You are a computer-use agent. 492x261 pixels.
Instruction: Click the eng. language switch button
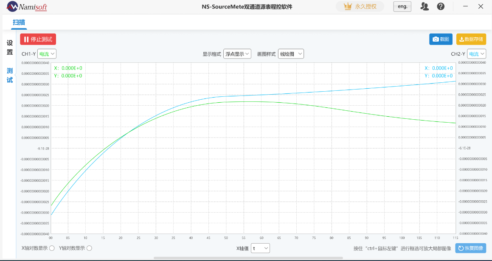point(402,6)
